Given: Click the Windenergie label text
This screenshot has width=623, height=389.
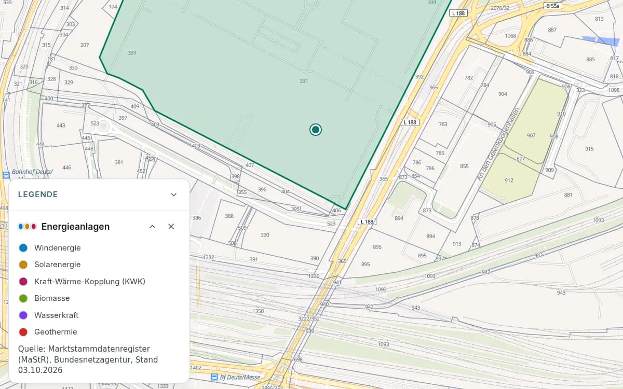Looking at the screenshot, I should 58,248.
